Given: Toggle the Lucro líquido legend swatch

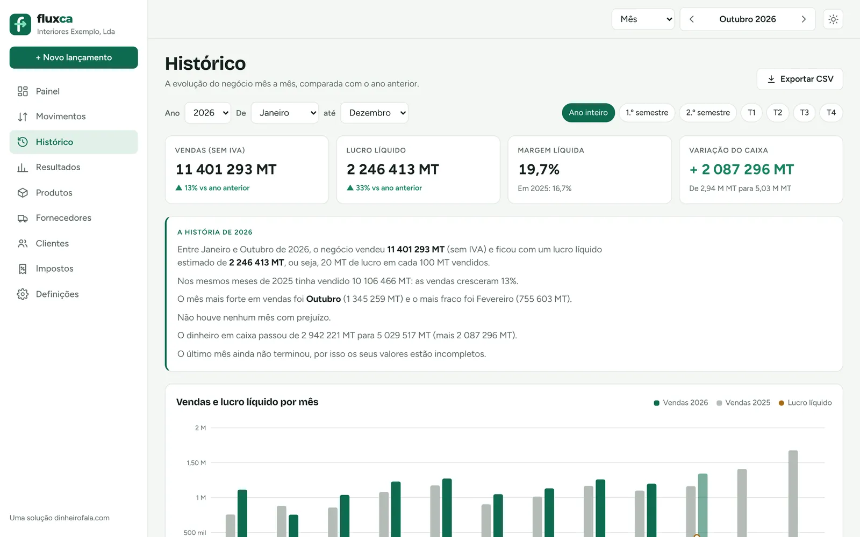Looking at the screenshot, I should coord(782,403).
